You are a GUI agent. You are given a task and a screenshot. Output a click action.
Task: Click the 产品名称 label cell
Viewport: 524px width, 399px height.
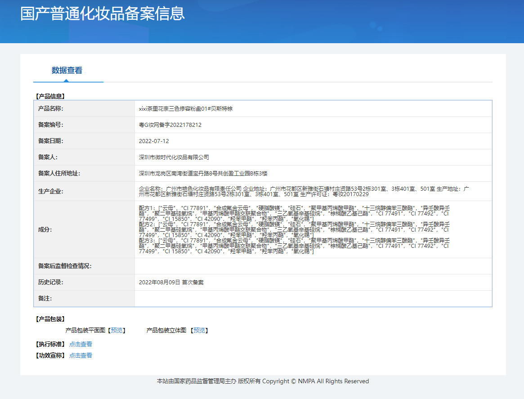84,108
